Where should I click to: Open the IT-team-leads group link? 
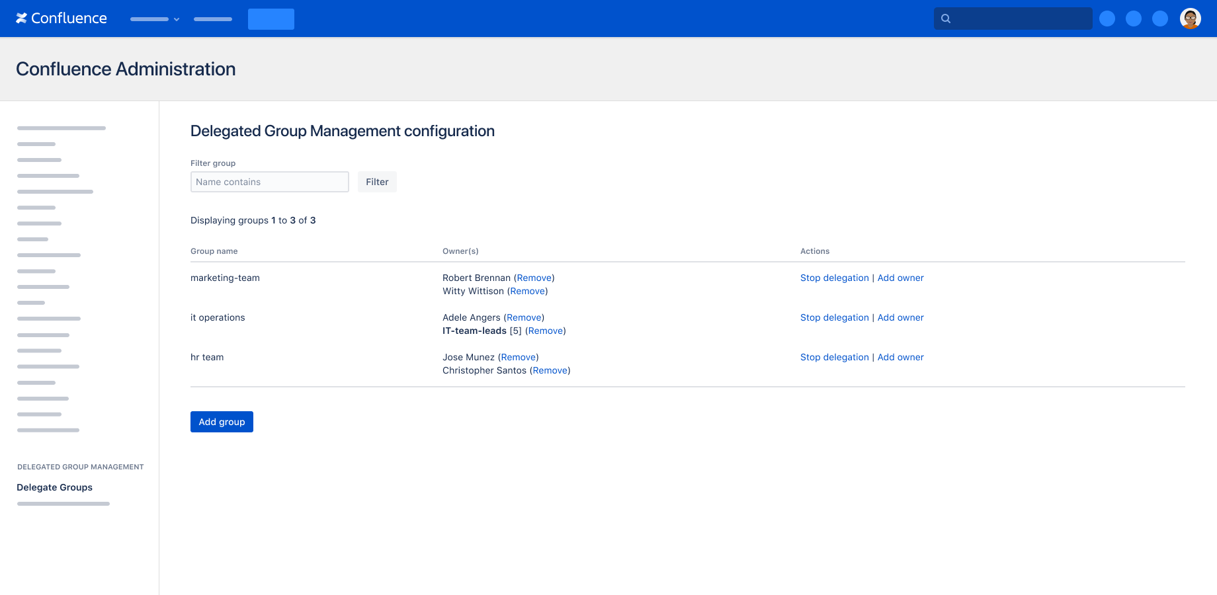point(474,331)
